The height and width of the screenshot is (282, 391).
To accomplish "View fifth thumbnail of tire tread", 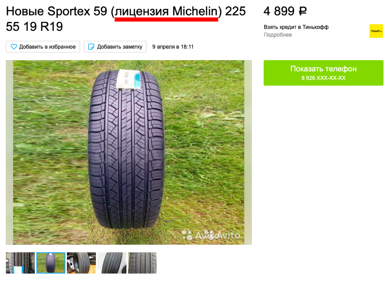I will 142,263.
